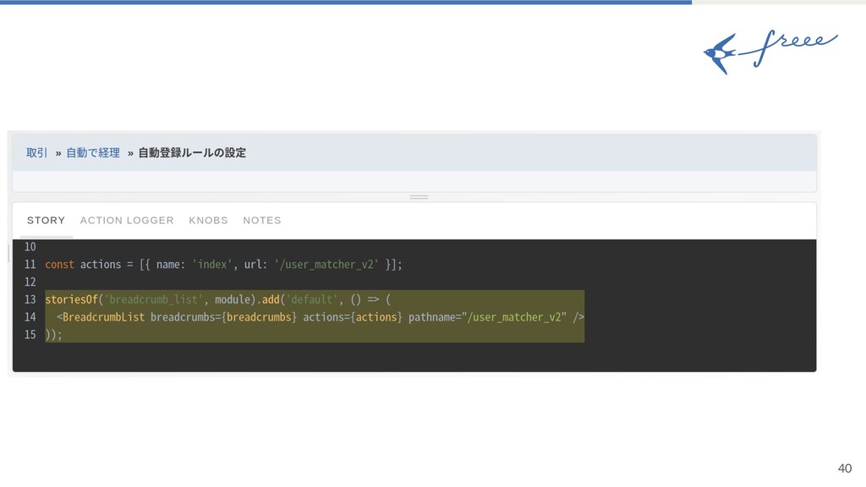This screenshot has height=487, width=866.
Task: Click the storiesOf code line
Action: click(x=217, y=299)
